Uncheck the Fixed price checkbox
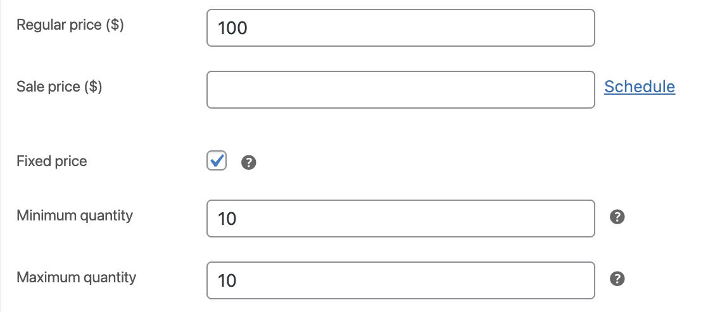The width and height of the screenshot is (727, 312). tap(217, 161)
